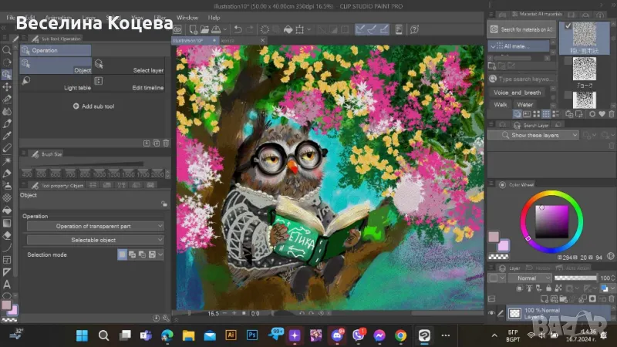Check the second material thumbnail checkbox
Screen dimensions: 617x347
(568, 61)
